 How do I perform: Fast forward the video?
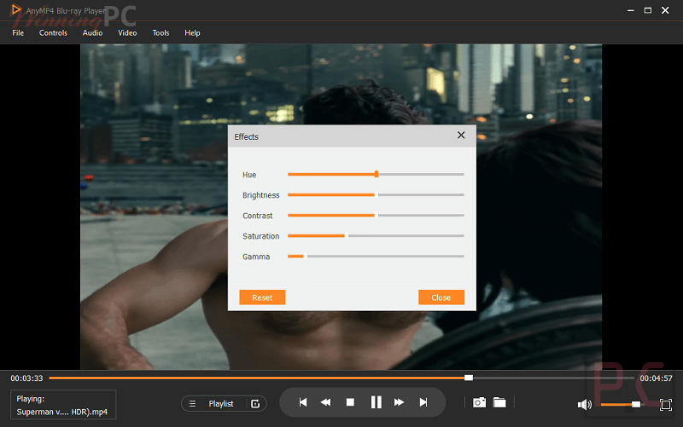tap(399, 402)
